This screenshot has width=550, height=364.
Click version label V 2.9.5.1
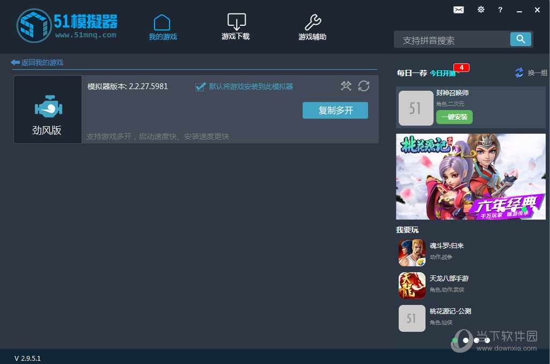[27, 359]
